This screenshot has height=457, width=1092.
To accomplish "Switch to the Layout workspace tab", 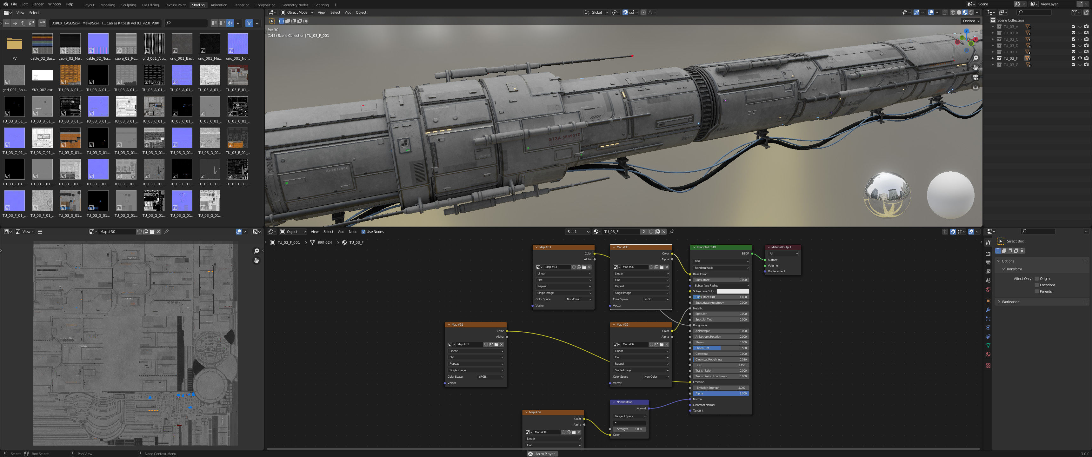I will [x=89, y=5].
